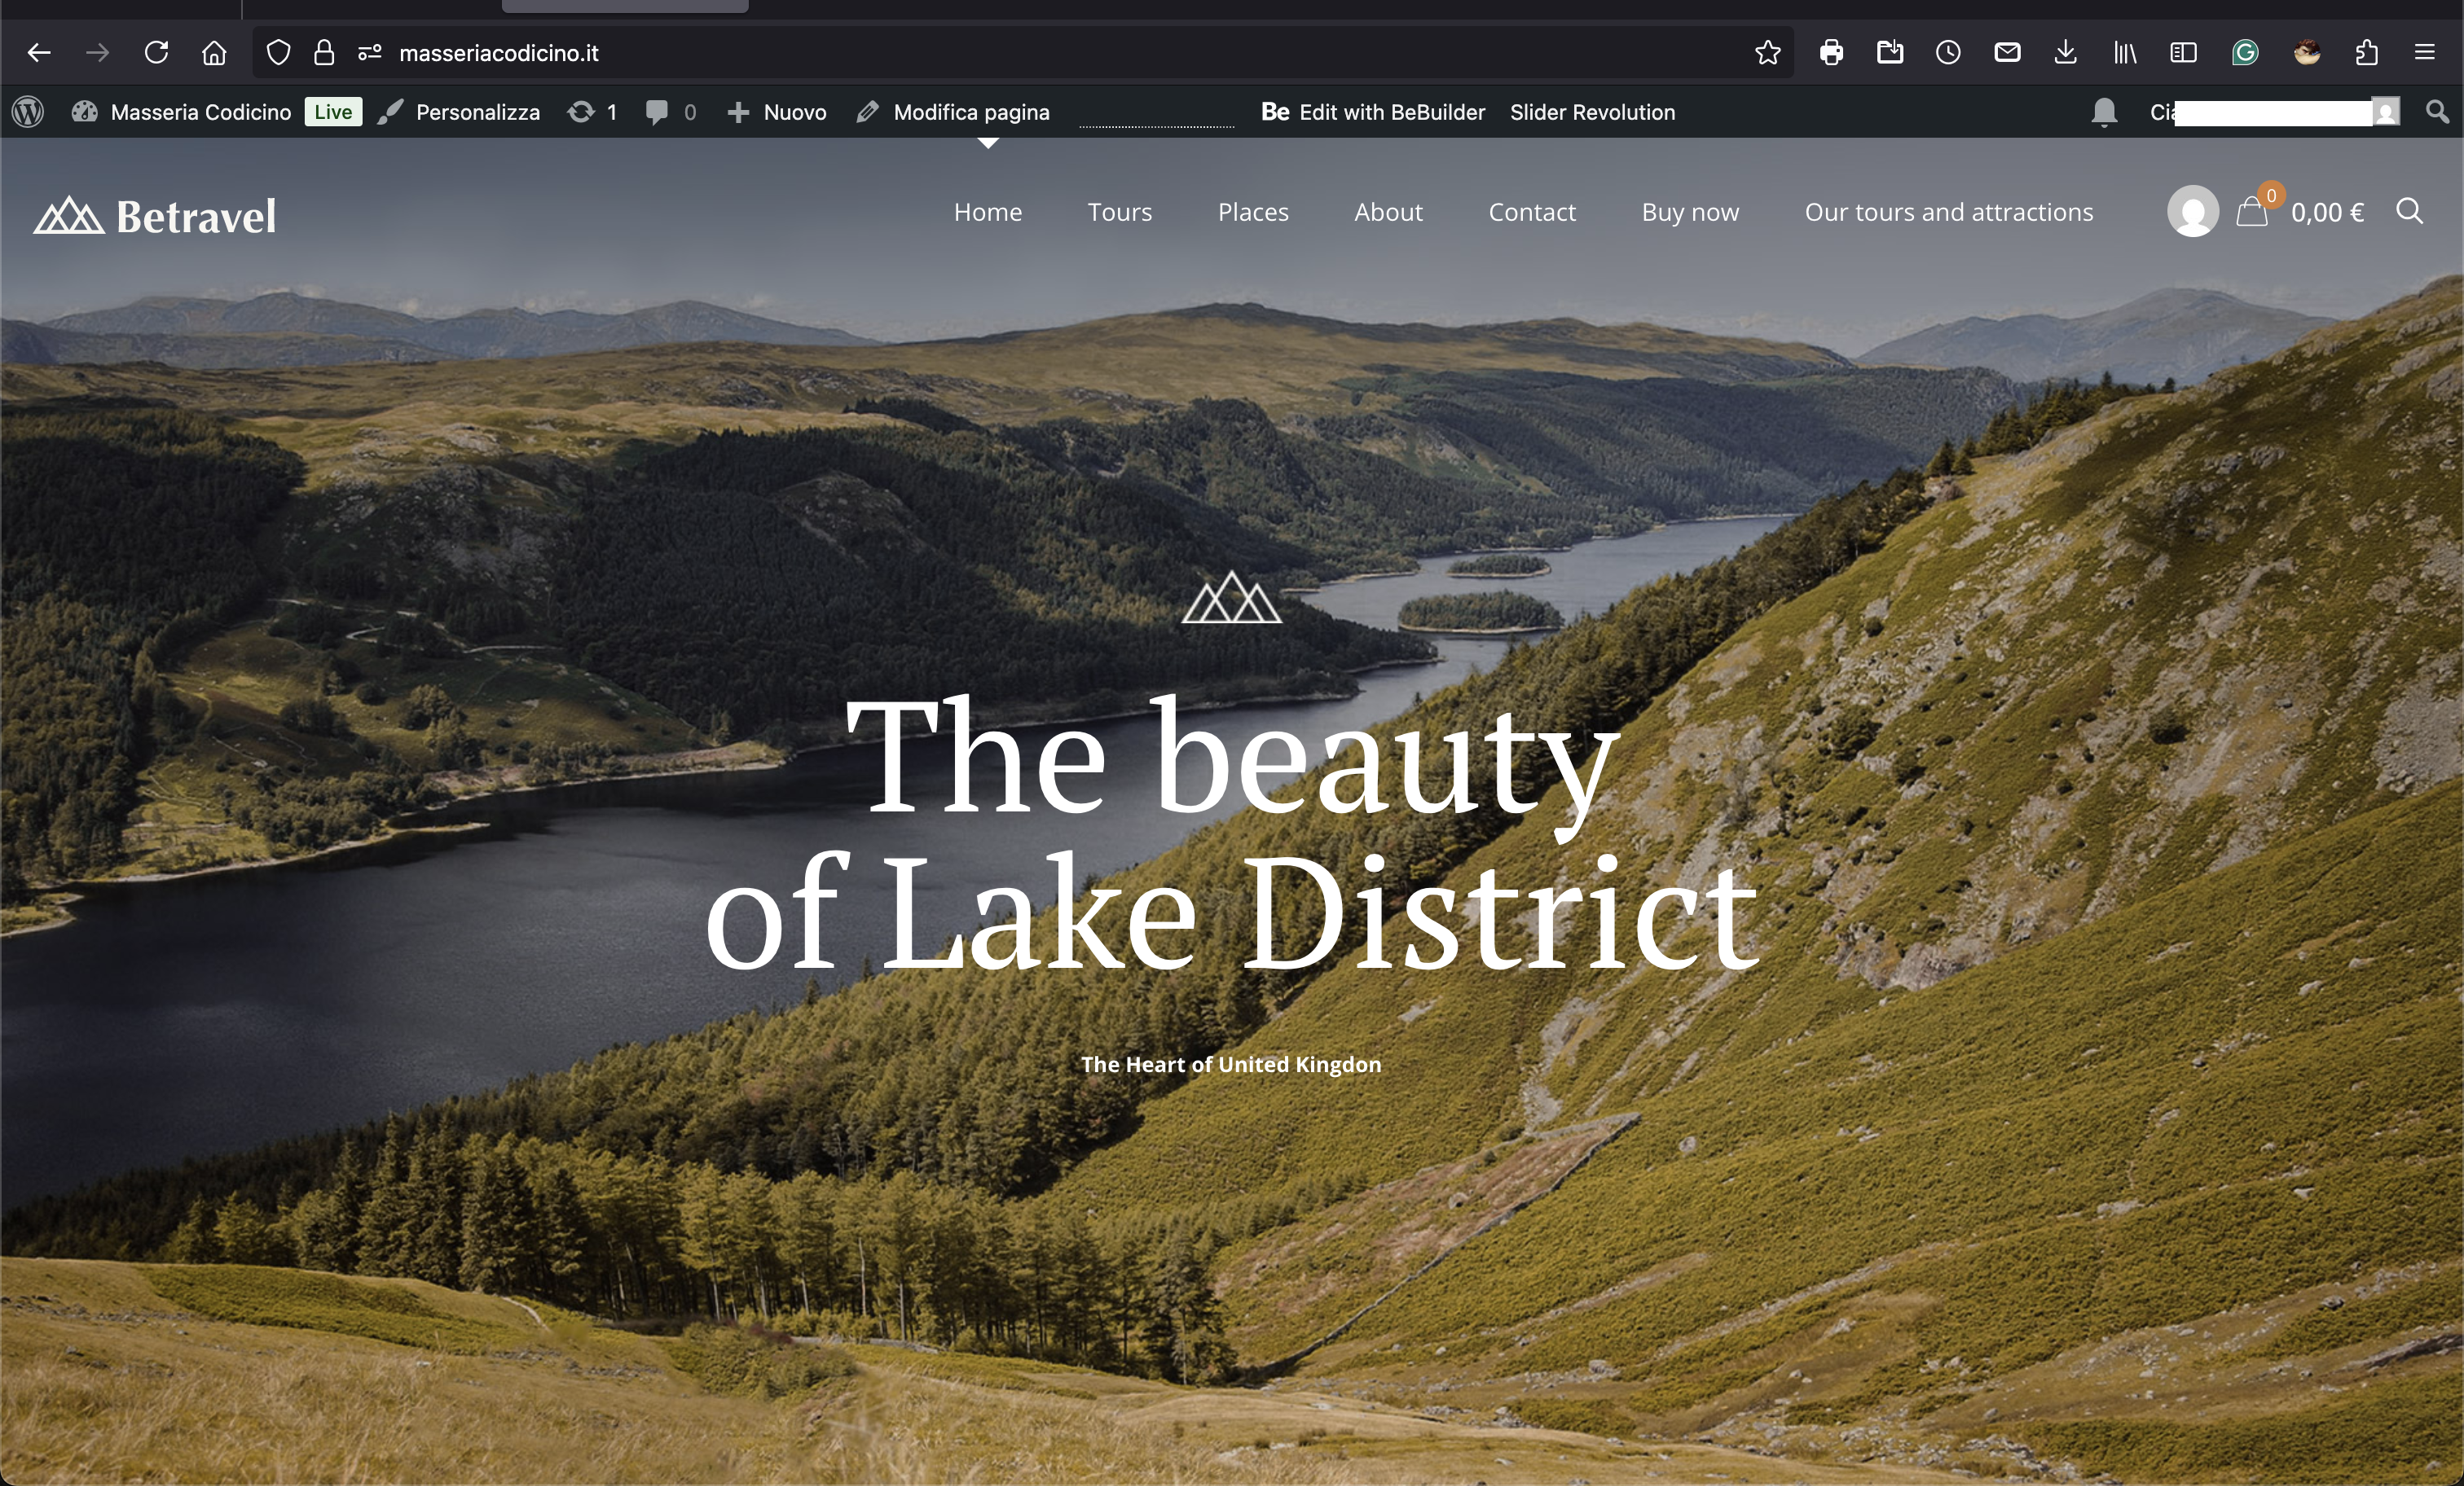Image resolution: width=2464 pixels, height=1486 pixels.
Task: Click the WordPress logo in admin bar
Action: 28,112
